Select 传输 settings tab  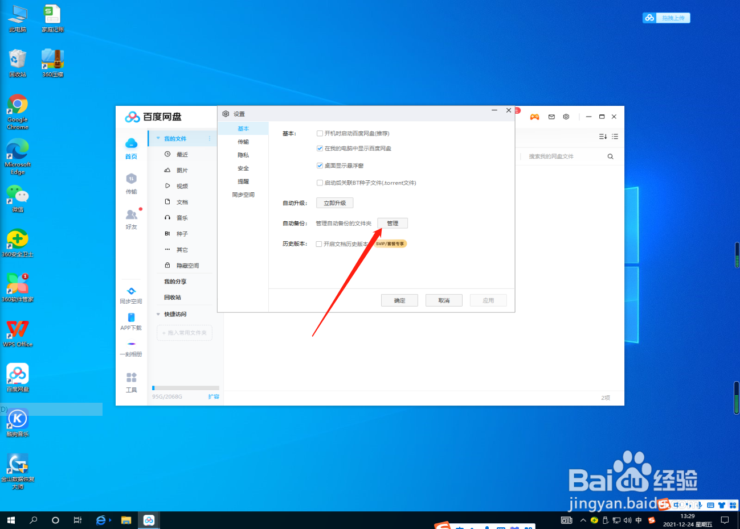(x=243, y=142)
